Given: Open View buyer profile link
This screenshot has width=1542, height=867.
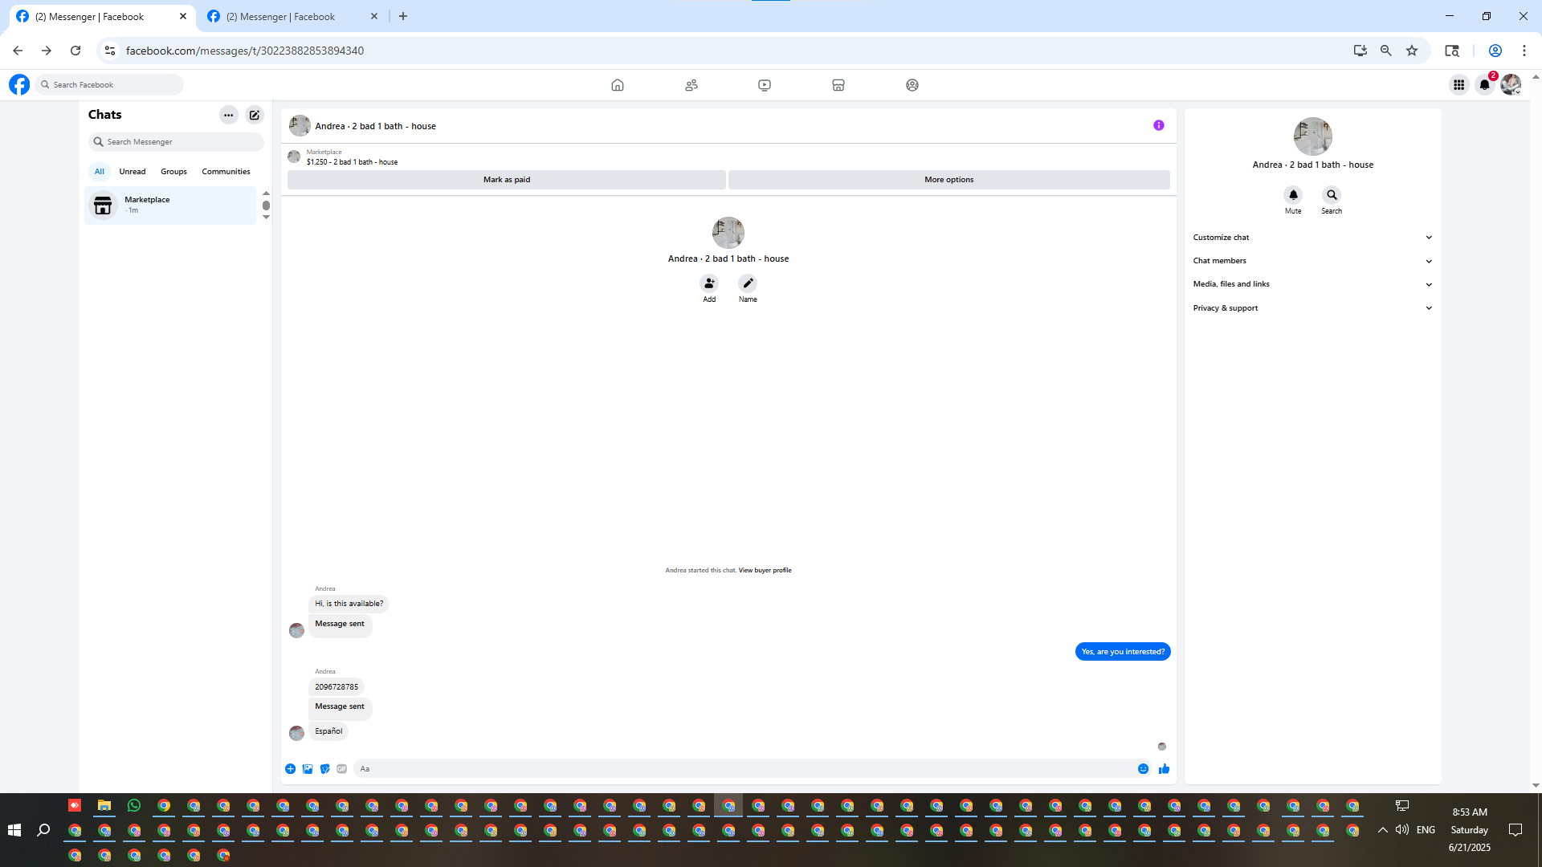Looking at the screenshot, I should (765, 571).
